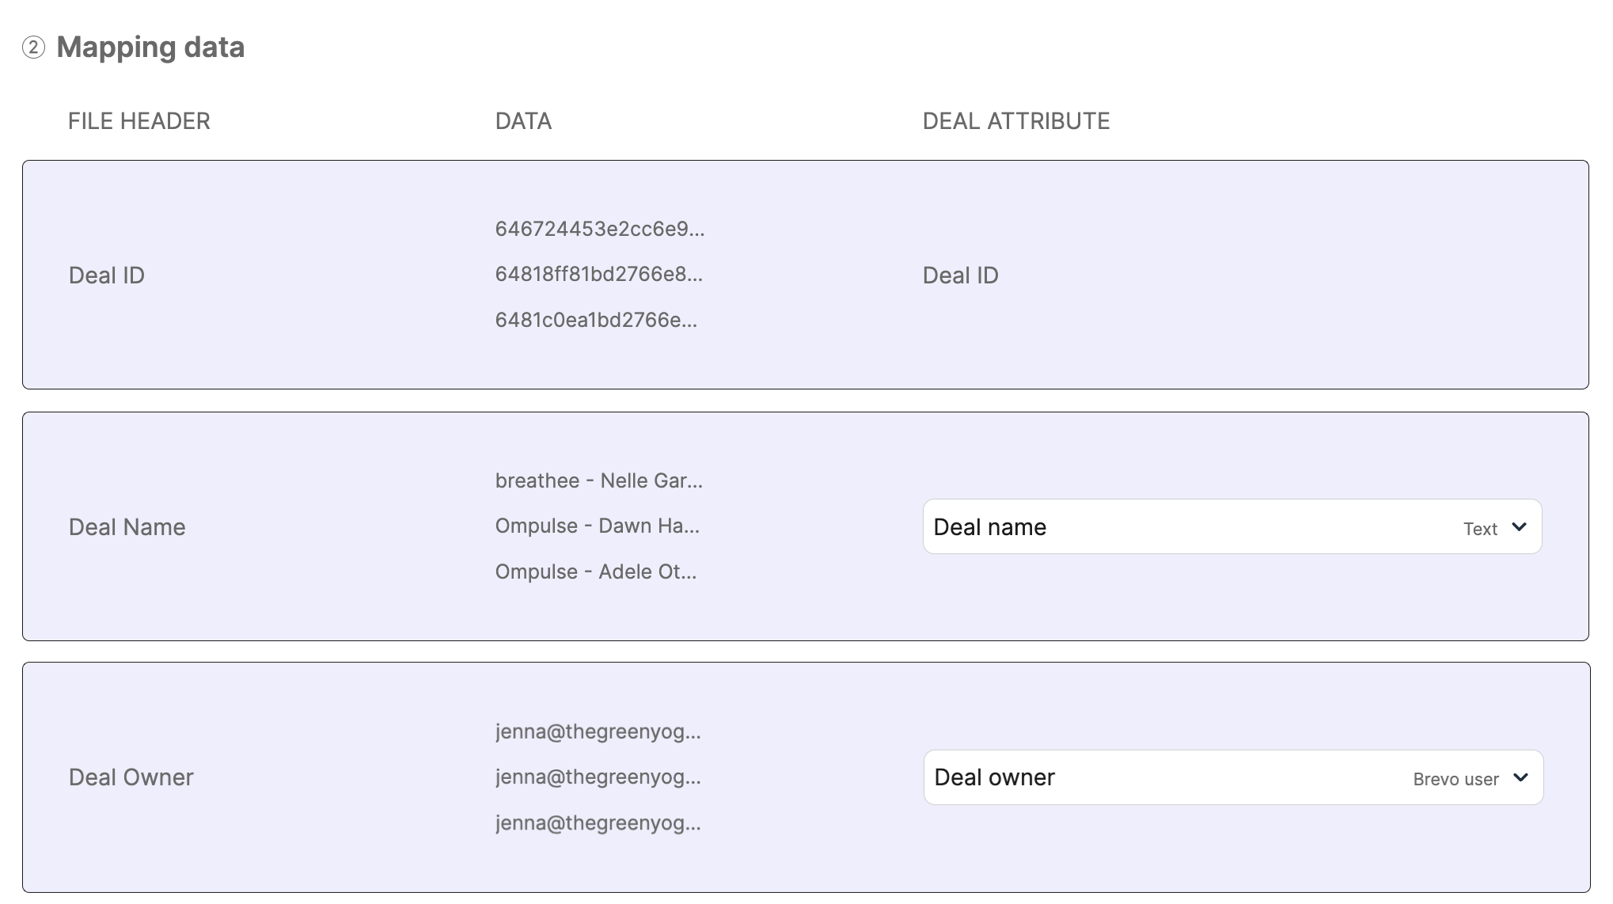Click the FILE HEADER column label
The height and width of the screenshot is (904, 1613).
coord(139,121)
